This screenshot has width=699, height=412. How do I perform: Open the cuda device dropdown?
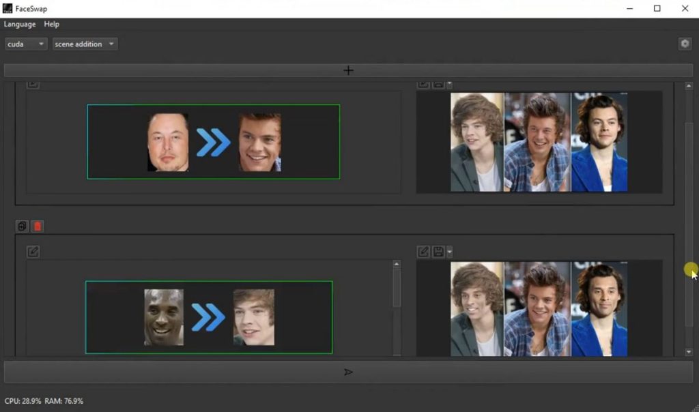26,44
